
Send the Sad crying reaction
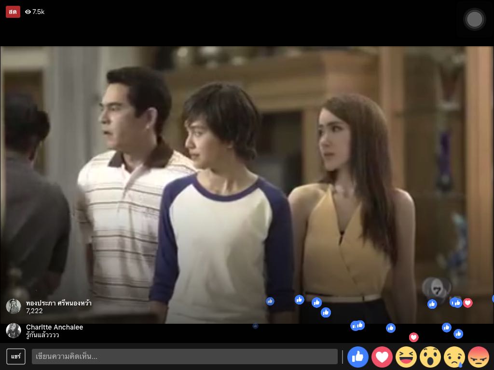pyautogui.click(x=454, y=357)
